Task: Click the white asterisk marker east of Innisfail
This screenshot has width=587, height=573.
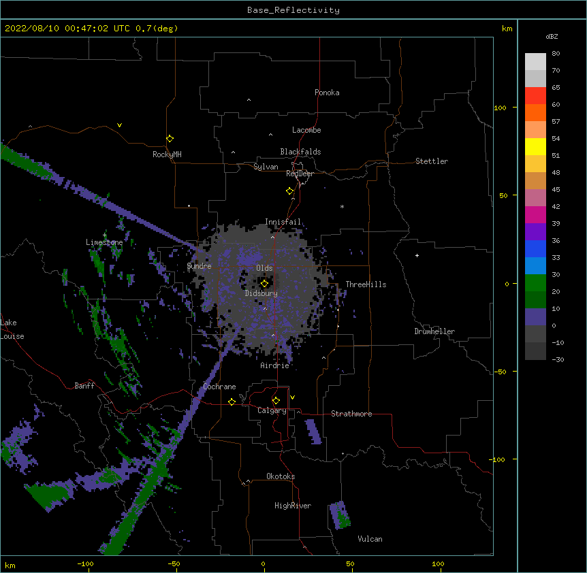Action: coord(342,206)
